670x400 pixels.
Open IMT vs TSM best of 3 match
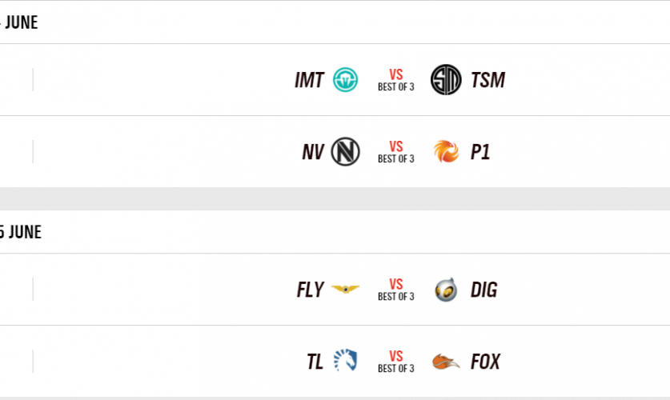pos(396,80)
